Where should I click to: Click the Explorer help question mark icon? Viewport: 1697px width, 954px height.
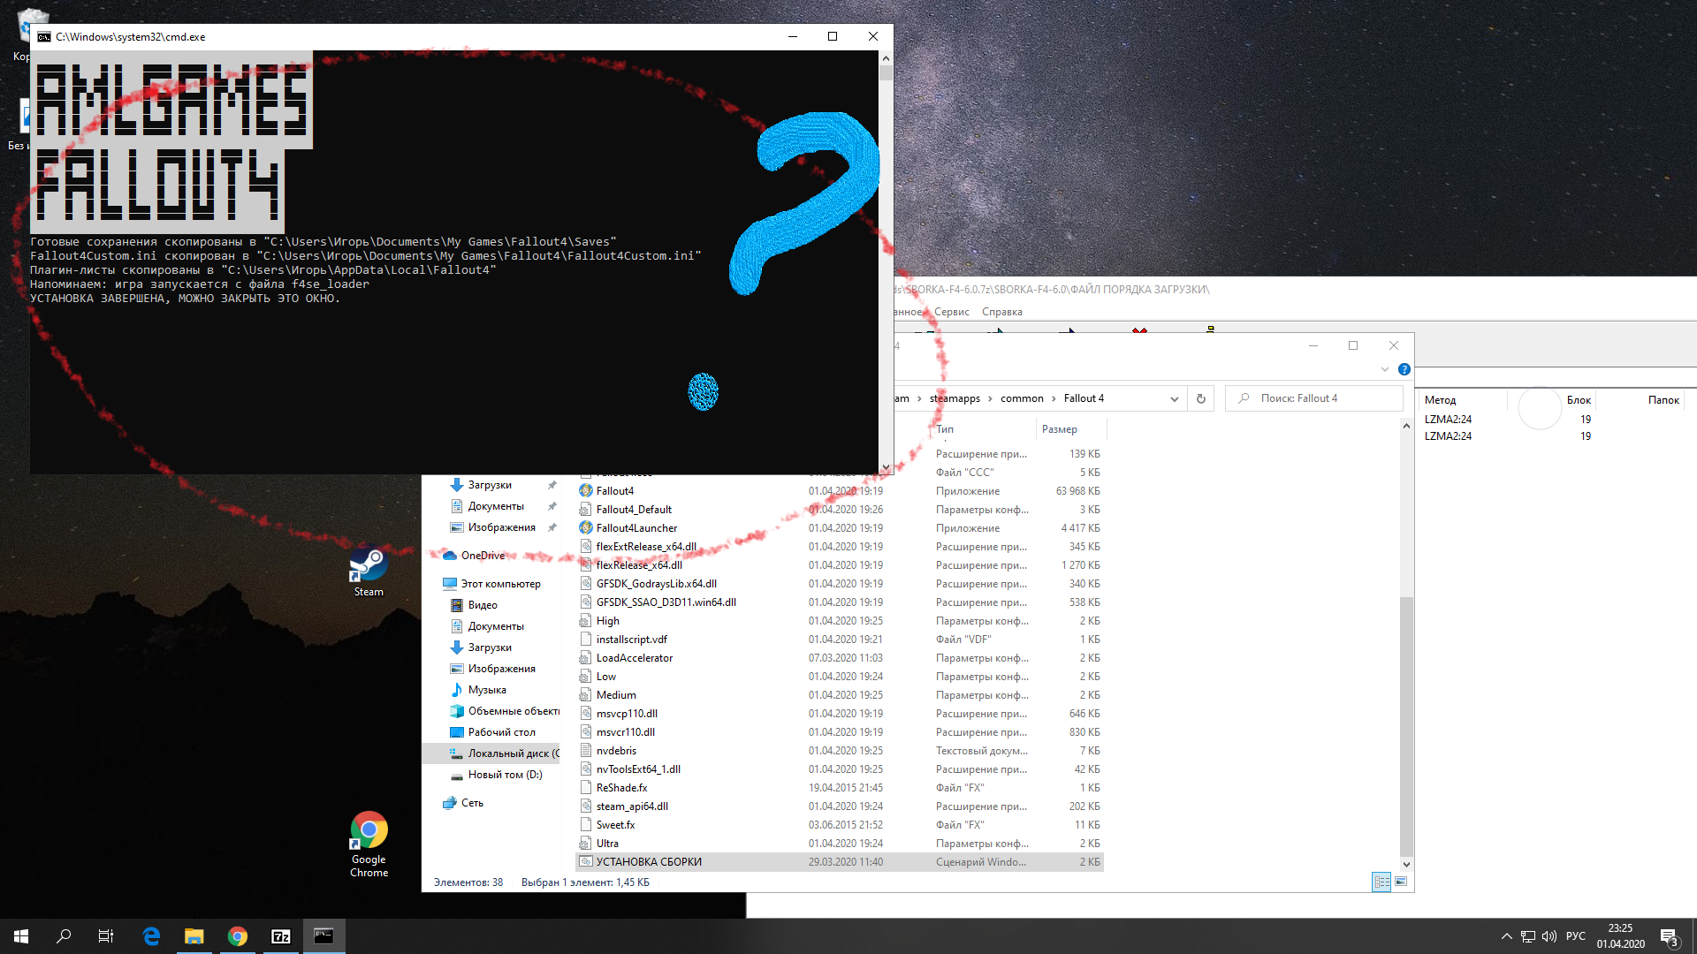point(1404,369)
